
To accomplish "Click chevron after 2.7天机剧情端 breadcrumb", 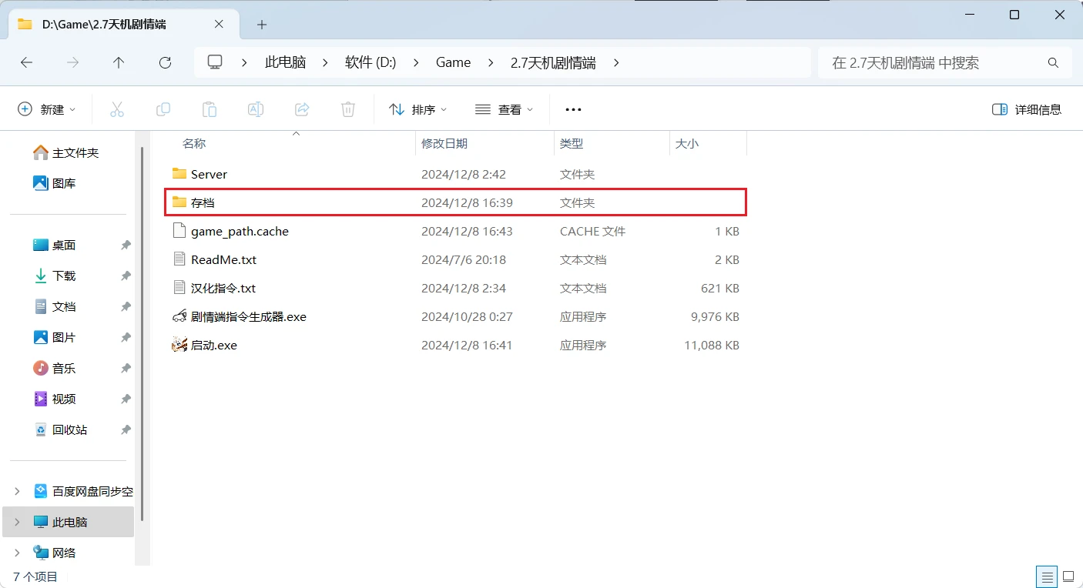I will click(616, 63).
